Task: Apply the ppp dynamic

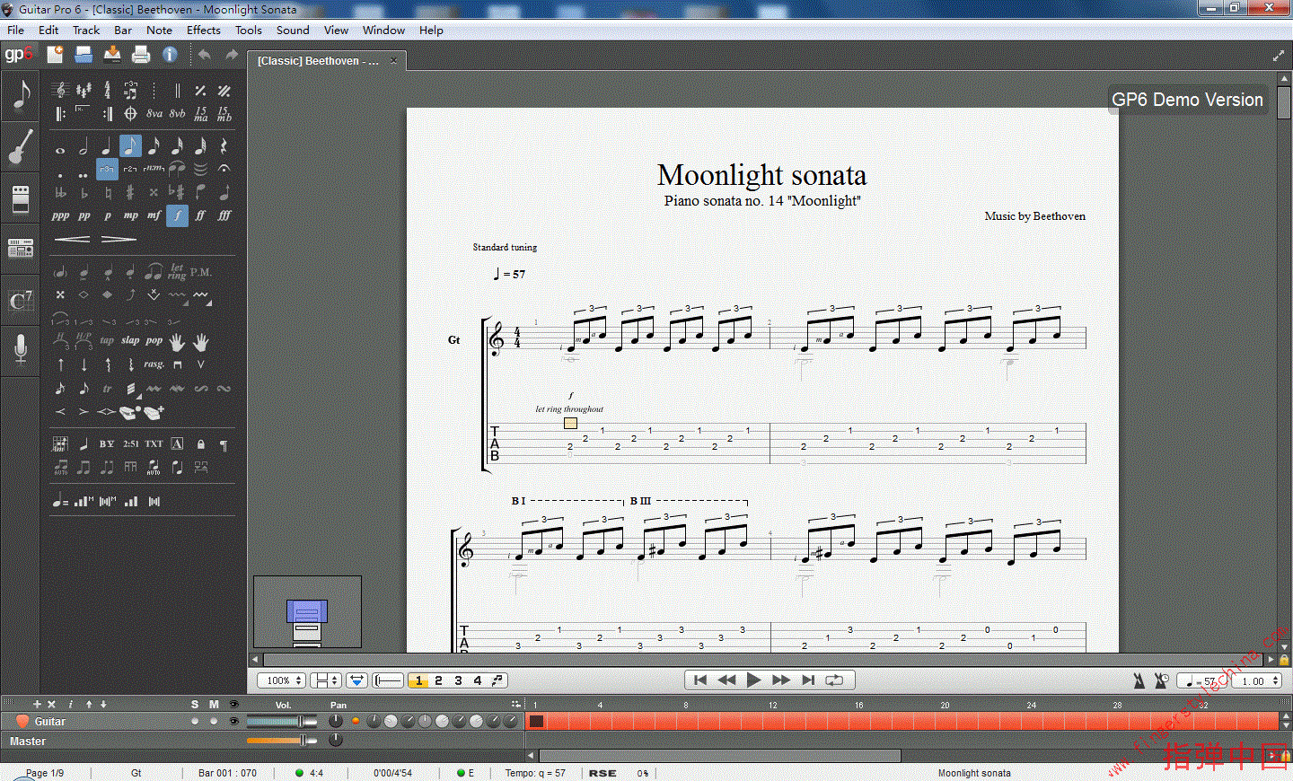Action: [x=60, y=215]
